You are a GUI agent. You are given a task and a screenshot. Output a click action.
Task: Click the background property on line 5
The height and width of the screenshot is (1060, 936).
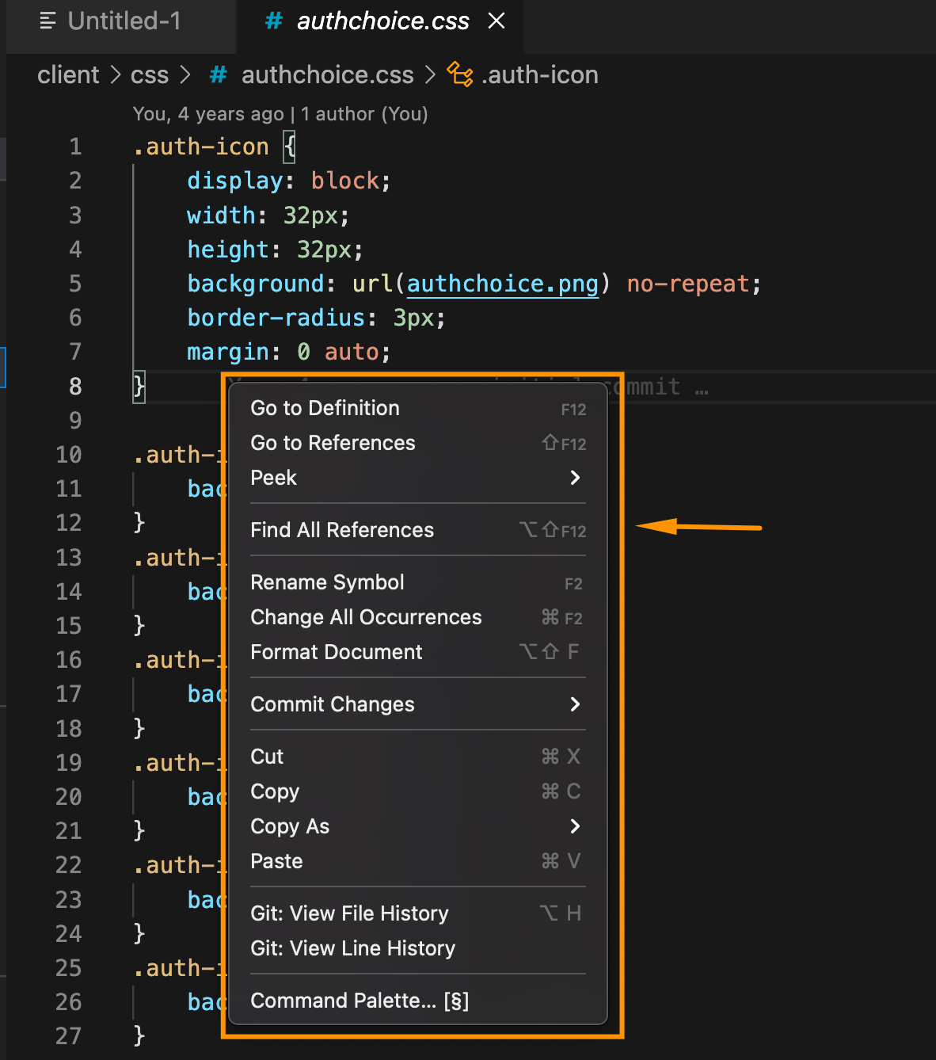(256, 284)
